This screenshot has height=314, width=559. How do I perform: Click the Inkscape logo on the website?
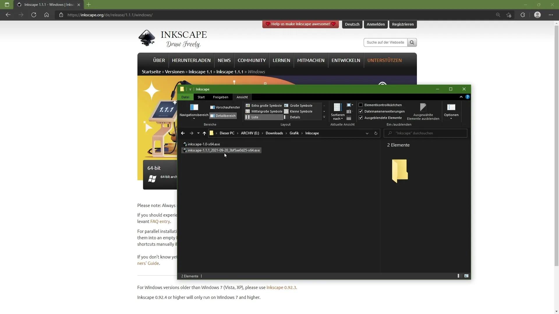pyautogui.click(x=172, y=38)
